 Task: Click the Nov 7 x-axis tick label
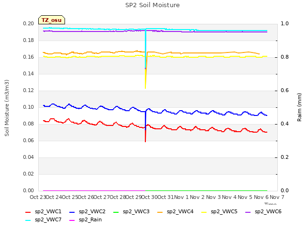tap(277, 197)
